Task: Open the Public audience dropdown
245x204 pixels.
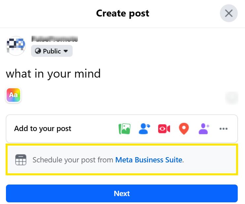Action: tap(52, 51)
